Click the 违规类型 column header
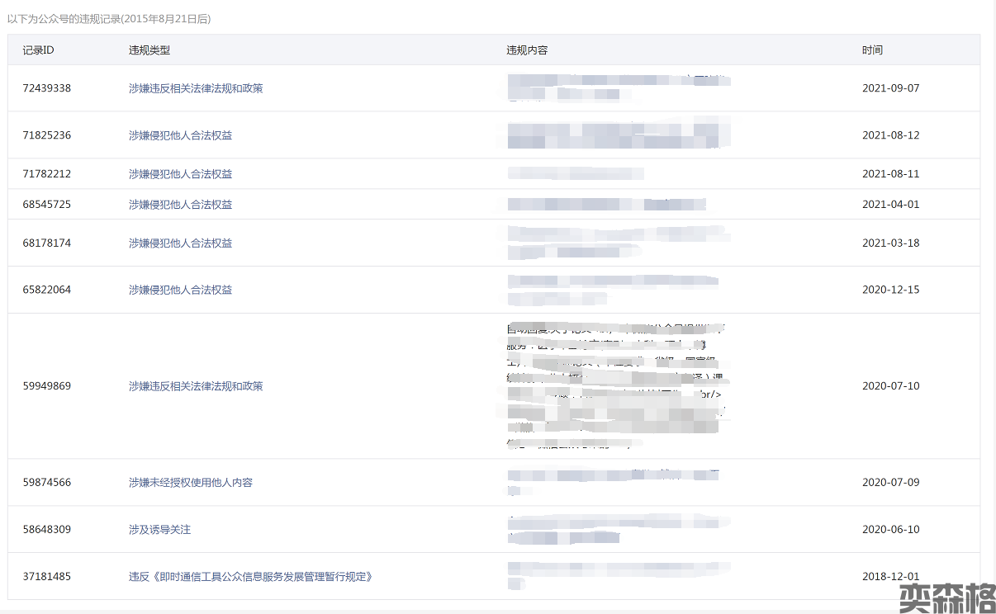The height and width of the screenshot is (614, 996). [149, 50]
